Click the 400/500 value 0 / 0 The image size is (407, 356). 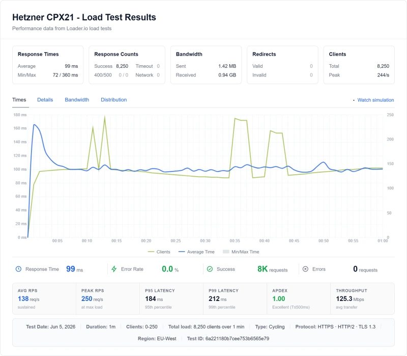(x=123, y=75)
